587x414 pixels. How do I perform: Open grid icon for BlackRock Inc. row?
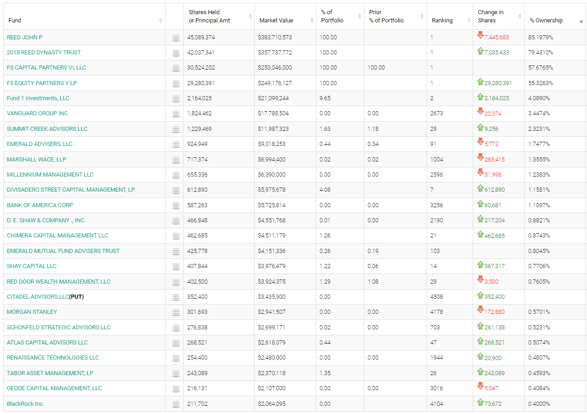[x=176, y=405]
